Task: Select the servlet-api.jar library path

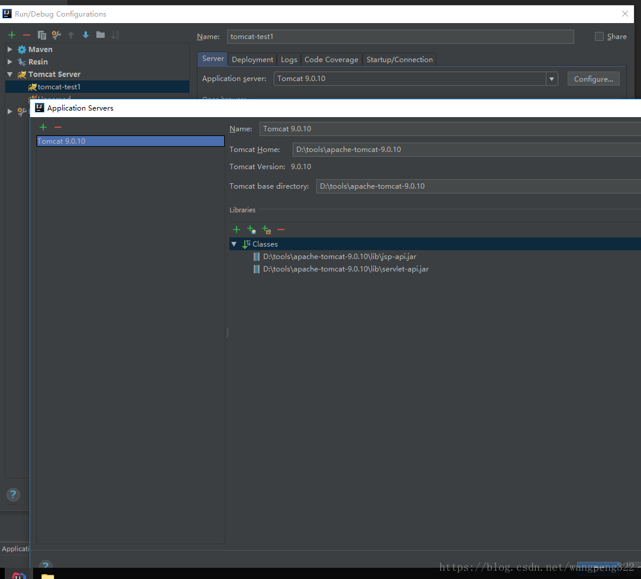Action: 346,269
